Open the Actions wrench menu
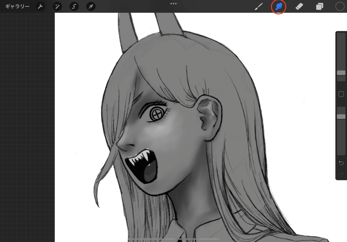 [40, 6]
